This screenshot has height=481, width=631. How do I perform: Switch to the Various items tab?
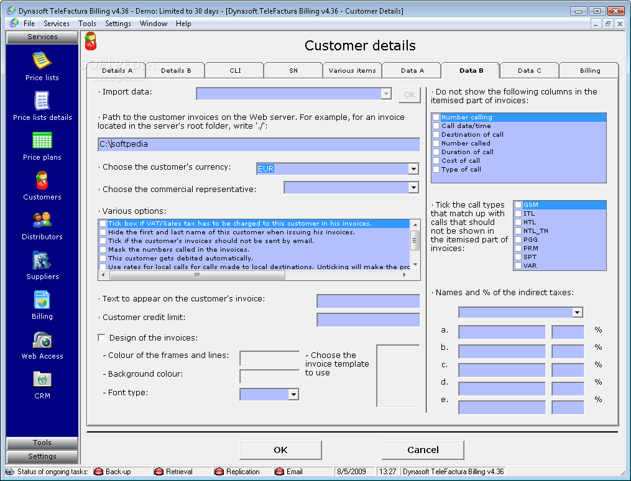[x=352, y=71]
